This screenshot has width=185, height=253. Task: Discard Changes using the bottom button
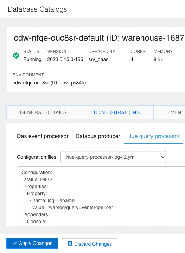point(89,244)
